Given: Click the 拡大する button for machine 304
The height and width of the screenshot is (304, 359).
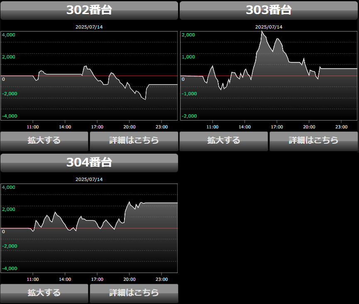Looking at the screenshot, I should [44, 294].
